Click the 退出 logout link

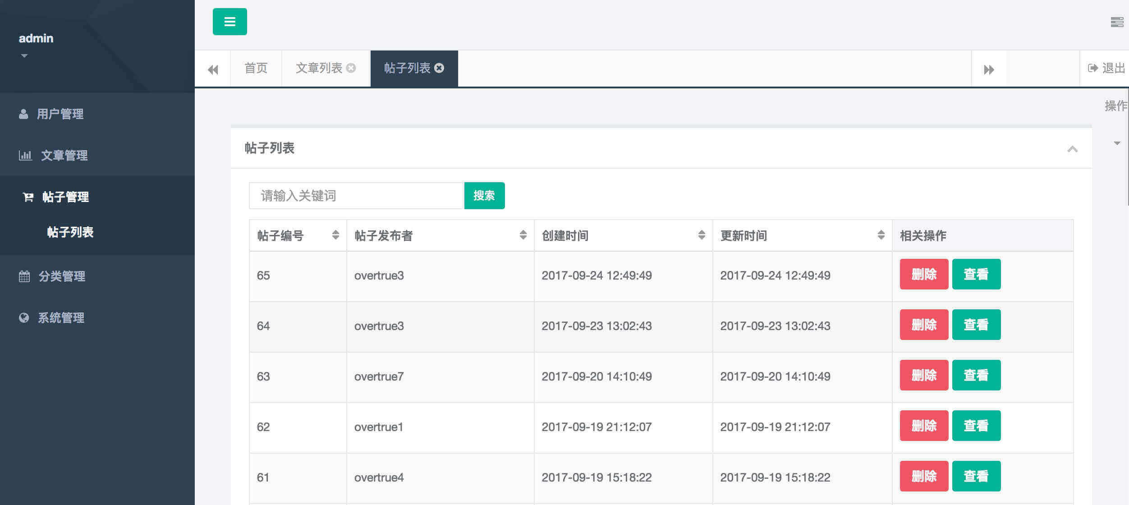(x=1107, y=68)
